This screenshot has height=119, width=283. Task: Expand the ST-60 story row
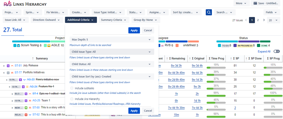[x=12, y=108]
